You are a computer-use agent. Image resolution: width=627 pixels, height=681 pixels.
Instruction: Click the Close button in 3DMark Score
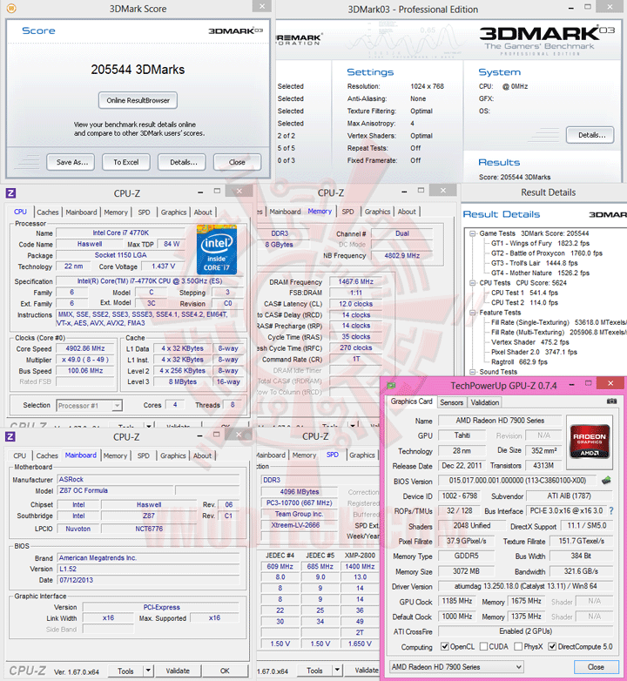[x=237, y=162]
